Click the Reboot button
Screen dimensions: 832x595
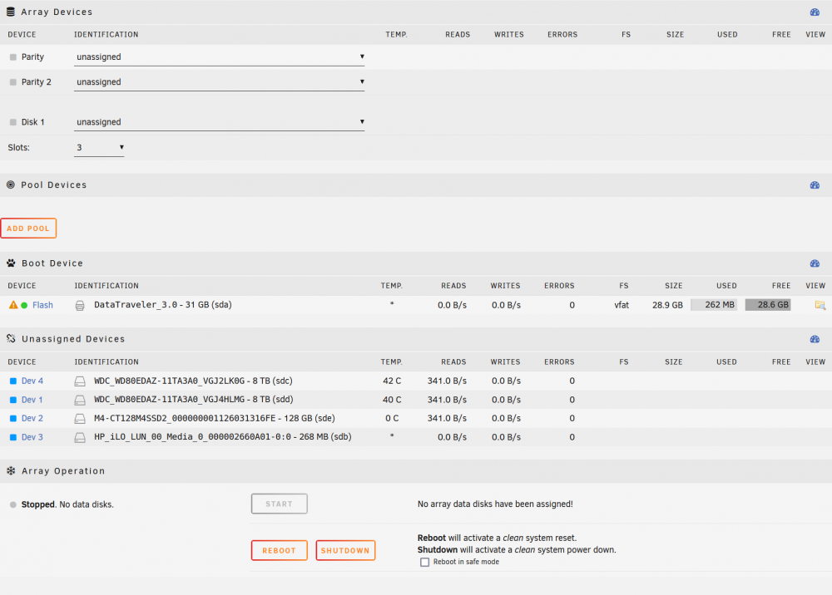tap(279, 550)
